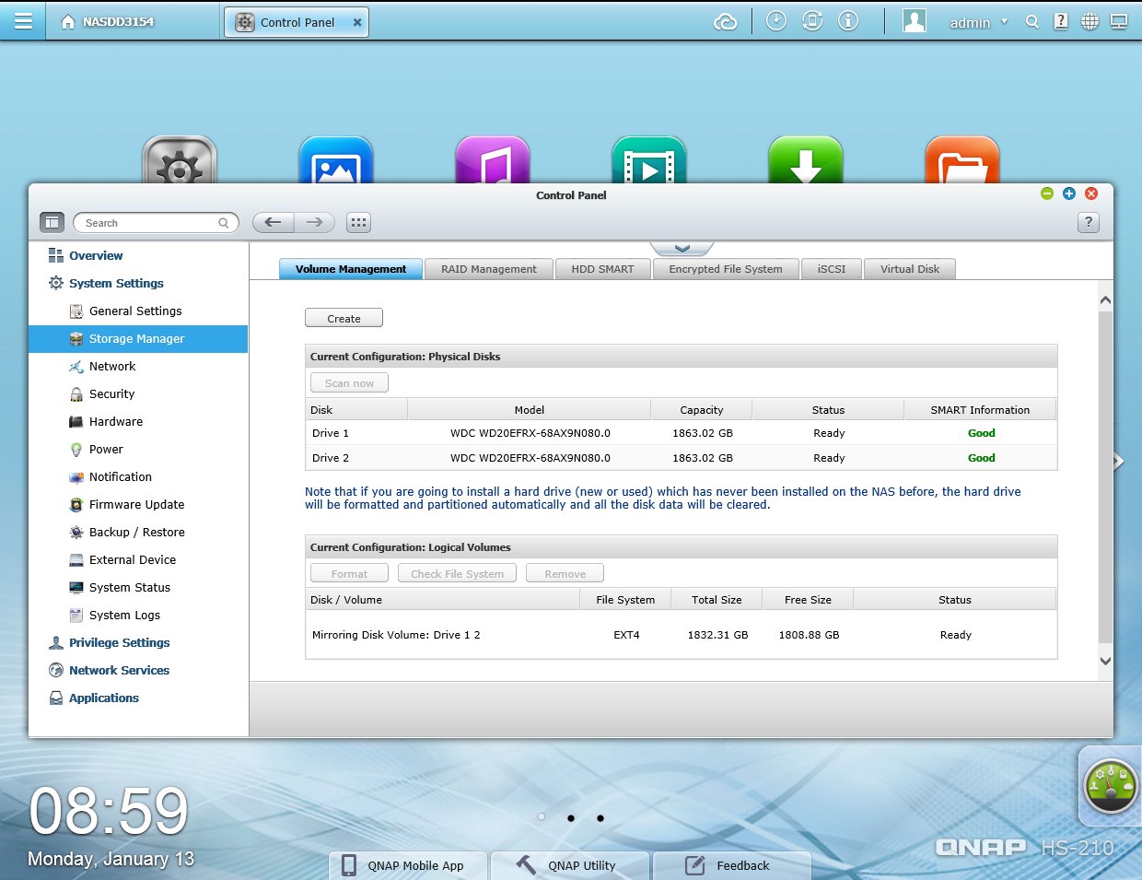
Task: Go forward in Control Panel
Action: [x=315, y=222]
